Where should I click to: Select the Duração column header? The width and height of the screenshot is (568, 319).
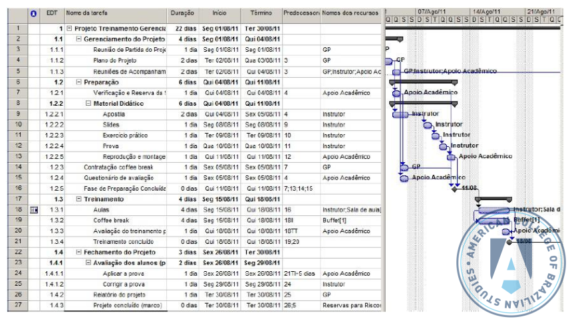click(x=182, y=16)
